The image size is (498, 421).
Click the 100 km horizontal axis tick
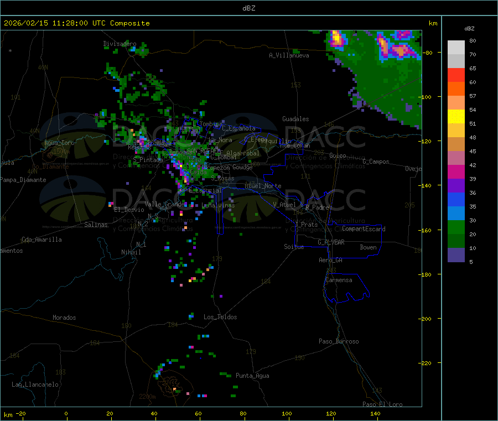point(287,413)
